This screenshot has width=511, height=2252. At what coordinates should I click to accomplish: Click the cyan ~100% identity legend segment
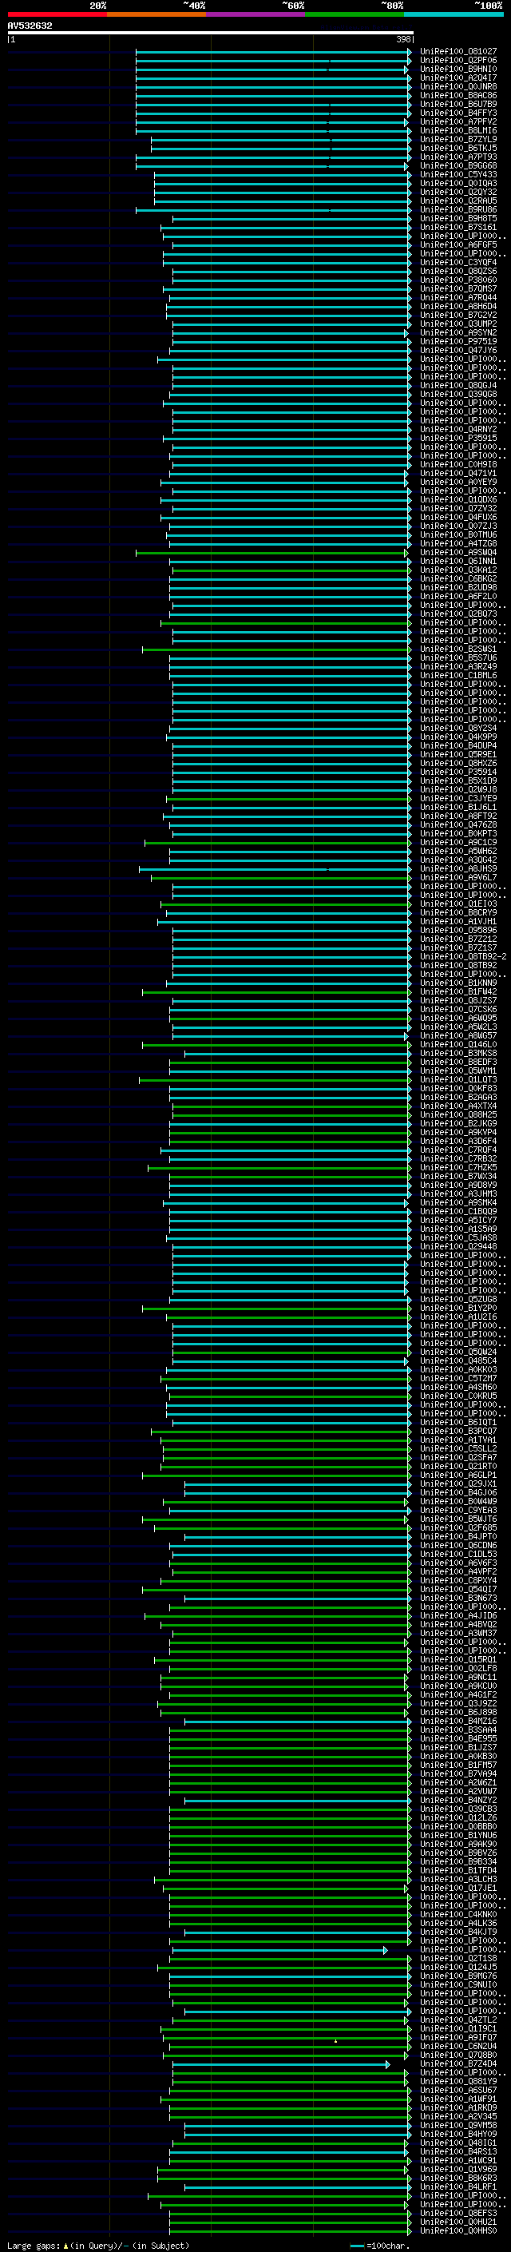click(x=454, y=14)
